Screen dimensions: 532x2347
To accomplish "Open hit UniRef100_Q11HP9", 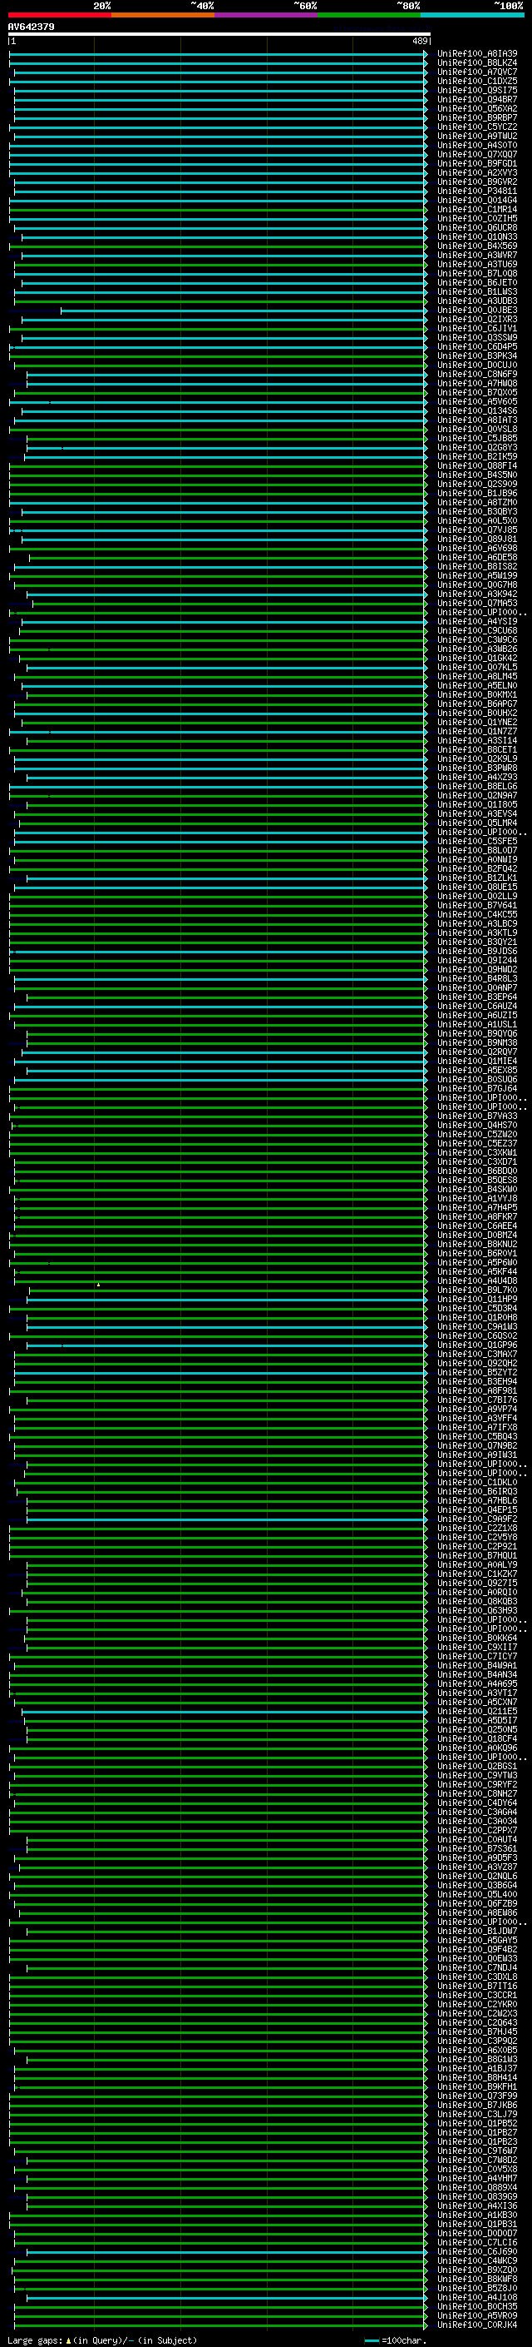I will coord(476,1300).
